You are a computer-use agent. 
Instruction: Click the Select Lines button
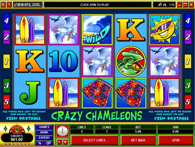(94, 140)
